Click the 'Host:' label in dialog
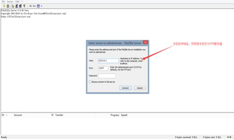Screen dimensions: 234x140 (91, 61)
